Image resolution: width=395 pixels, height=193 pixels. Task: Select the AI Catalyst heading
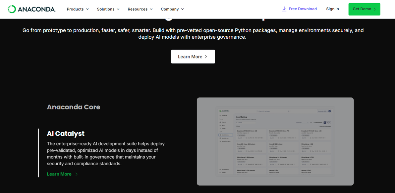(66, 134)
